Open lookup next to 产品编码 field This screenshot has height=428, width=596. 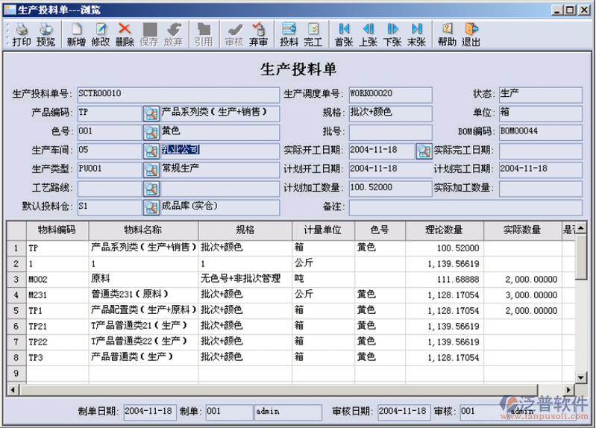[x=151, y=113]
